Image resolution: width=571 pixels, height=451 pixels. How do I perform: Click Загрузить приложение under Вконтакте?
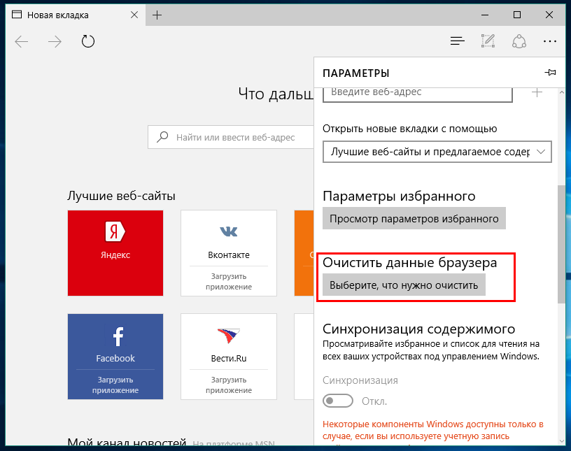229,282
